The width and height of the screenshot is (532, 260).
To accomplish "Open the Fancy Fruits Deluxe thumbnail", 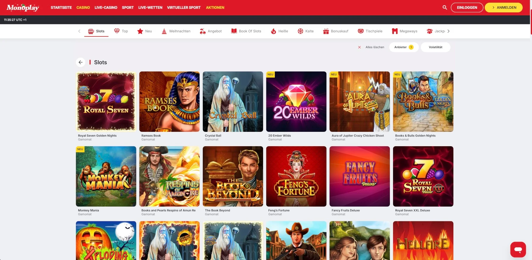I will [x=360, y=176].
